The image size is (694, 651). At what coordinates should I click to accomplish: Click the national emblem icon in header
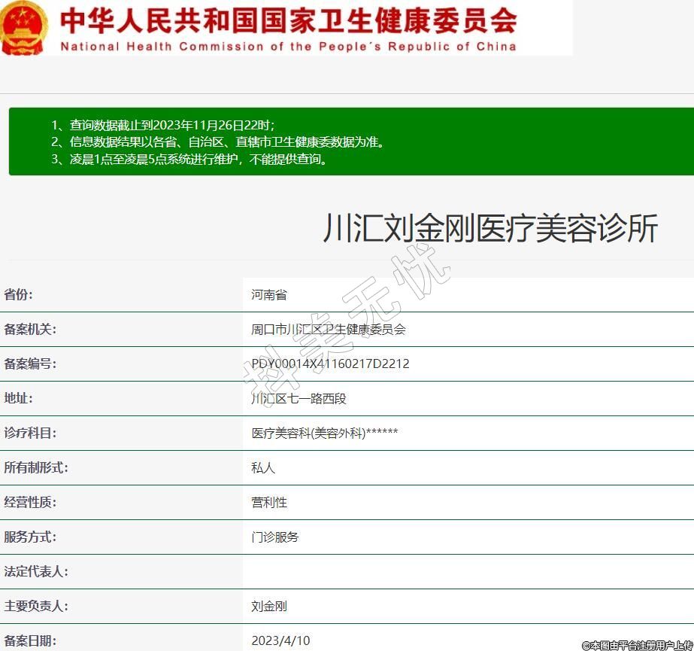pyautogui.click(x=24, y=28)
